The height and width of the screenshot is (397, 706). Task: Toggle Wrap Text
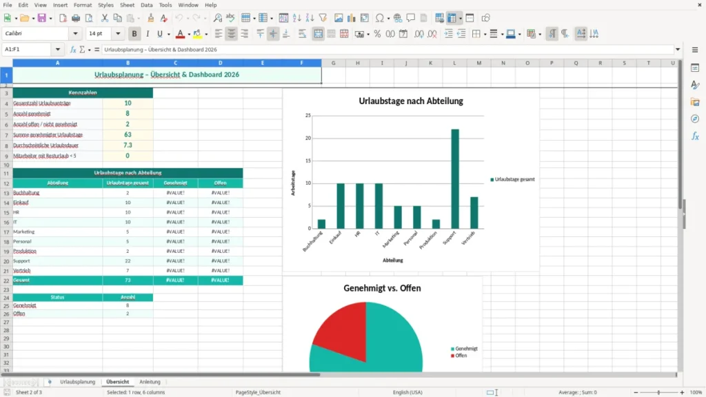pos(302,34)
